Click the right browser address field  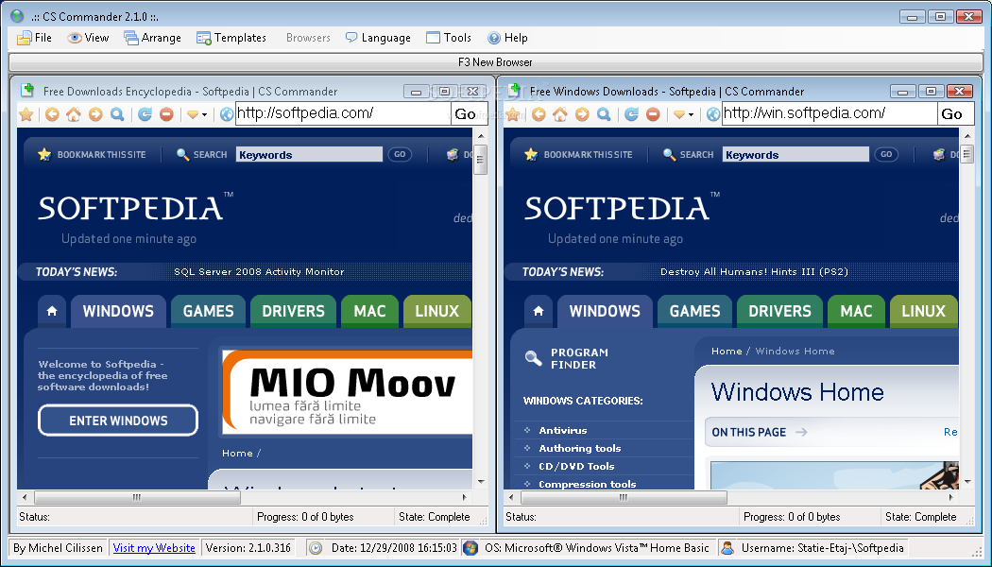(830, 114)
